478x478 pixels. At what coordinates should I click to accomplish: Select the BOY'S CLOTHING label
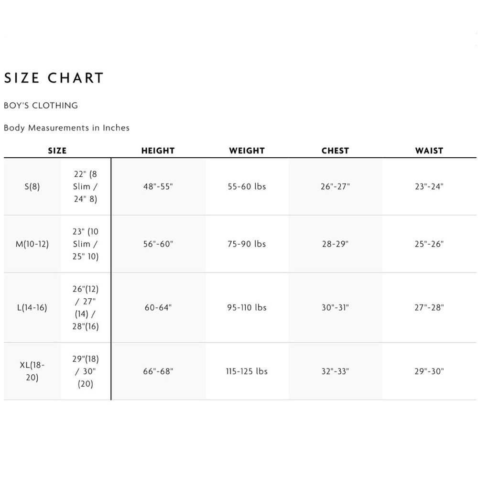click(x=41, y=106)
